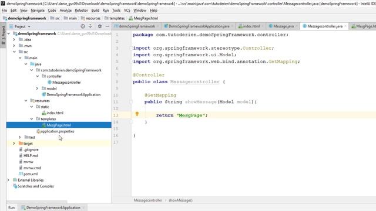Open the Project view dropdown
The width and height of the screenshot is (376, 211).
click(29, 26)
